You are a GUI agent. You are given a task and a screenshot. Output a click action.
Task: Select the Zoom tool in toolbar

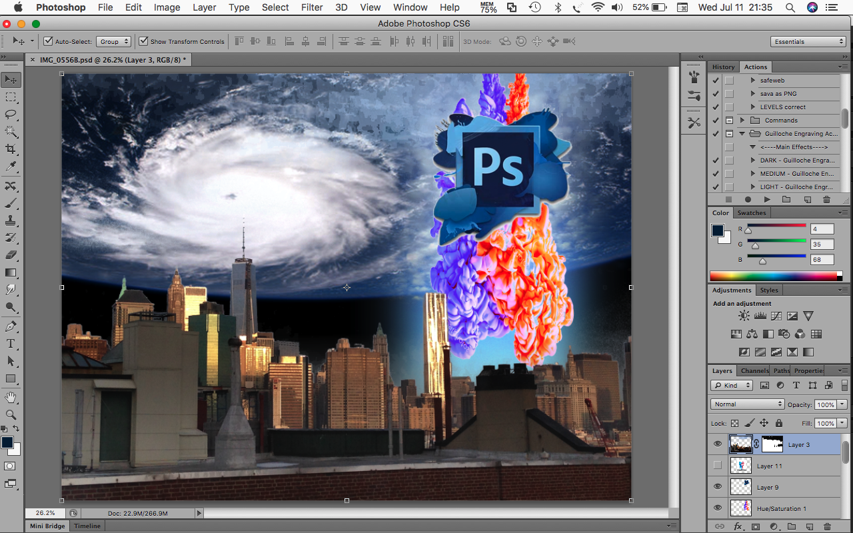pos(11,414)
